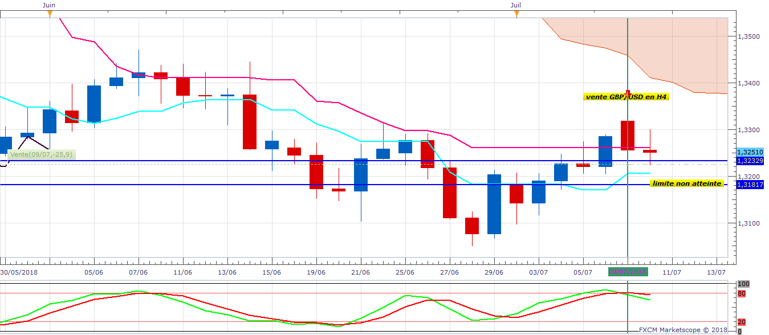This screenshot has width=769, height=335.
Task: Select the 'vente GBP/USD en H4' label
Action: click(625, 97)
